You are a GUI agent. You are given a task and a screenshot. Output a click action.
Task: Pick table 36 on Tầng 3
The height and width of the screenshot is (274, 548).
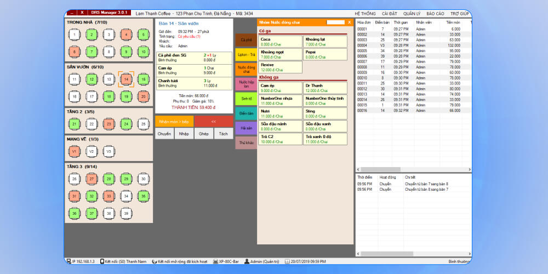click(75, 213)
